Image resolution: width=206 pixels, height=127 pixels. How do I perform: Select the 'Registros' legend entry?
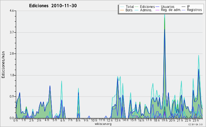194,10
